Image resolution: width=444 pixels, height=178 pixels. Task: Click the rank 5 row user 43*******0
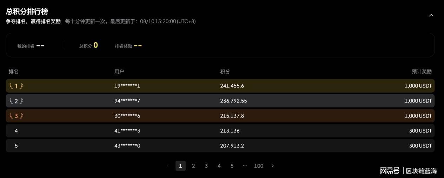coord(220,145)
